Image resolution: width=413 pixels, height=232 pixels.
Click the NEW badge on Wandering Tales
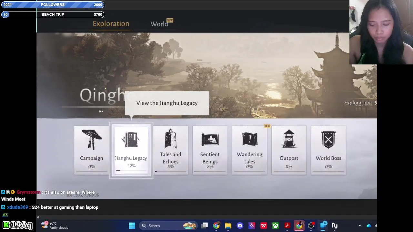[267, 126]
